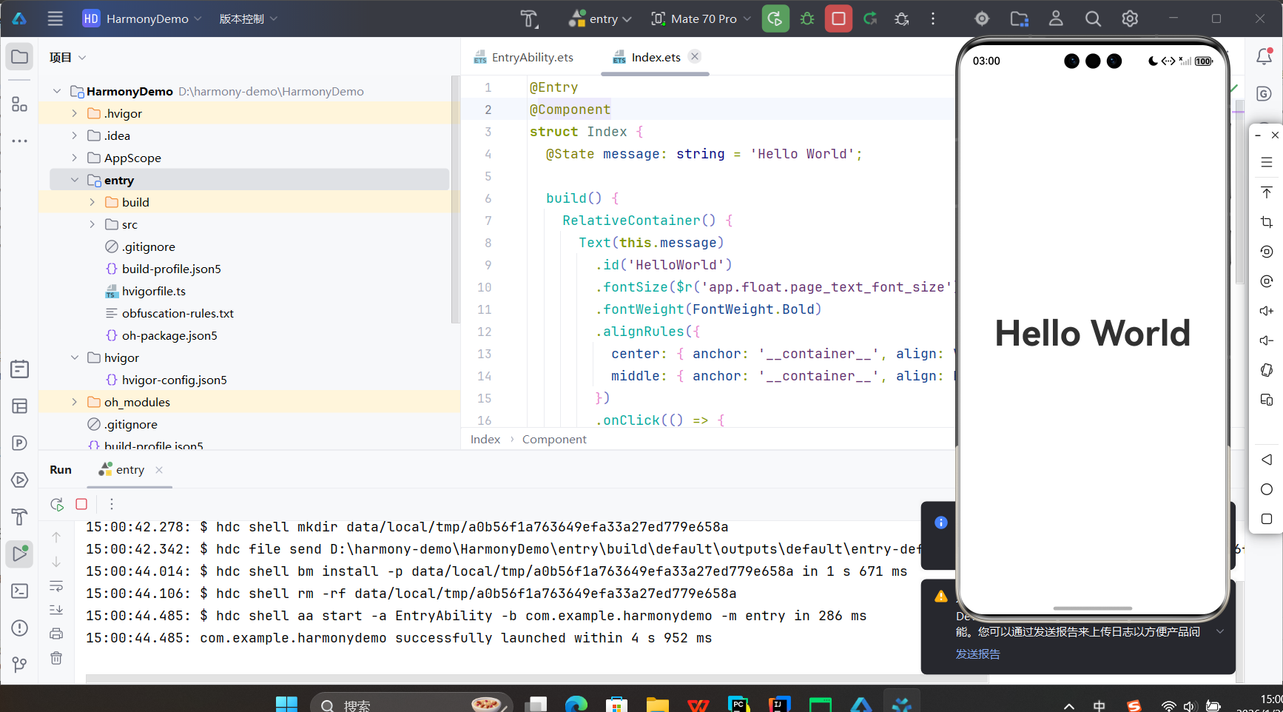Expand the oh_modules folder

74,402
